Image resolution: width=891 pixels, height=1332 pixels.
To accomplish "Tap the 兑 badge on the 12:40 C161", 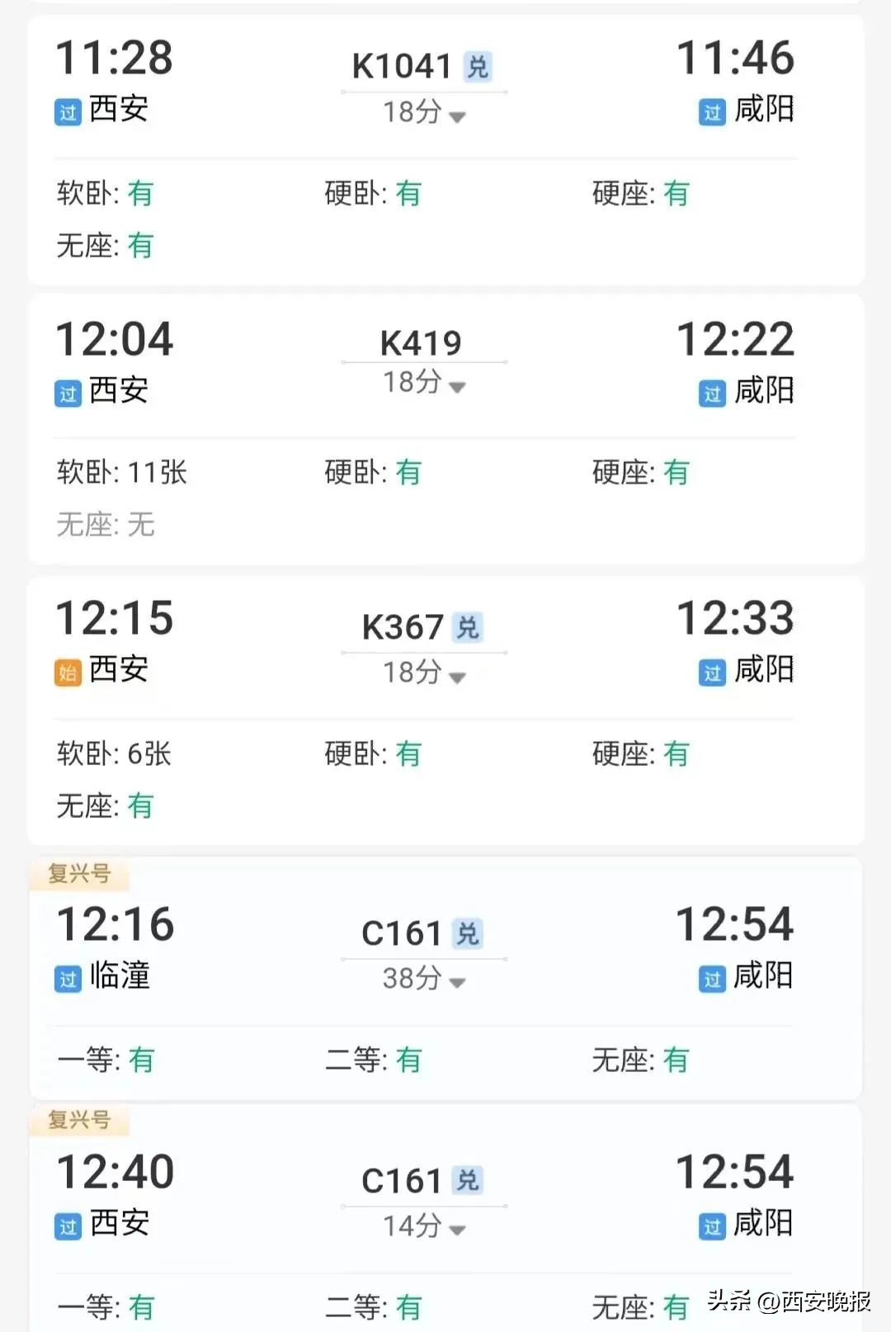I will (468, 1180).
